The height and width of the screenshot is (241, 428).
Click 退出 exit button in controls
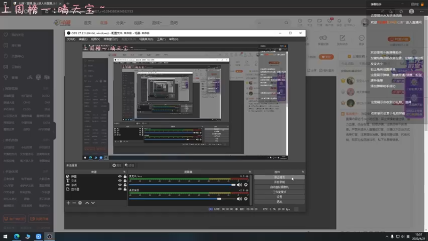pyautogui.click(x=279, y=202)
